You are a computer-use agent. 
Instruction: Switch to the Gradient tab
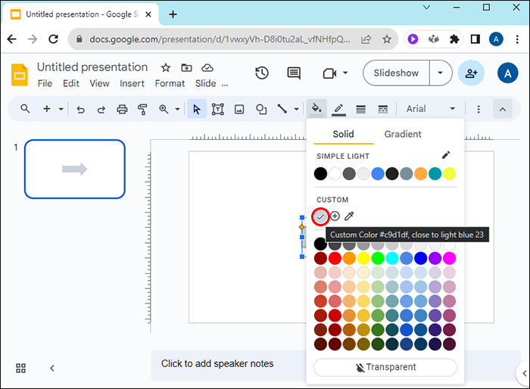pos(403,134)
